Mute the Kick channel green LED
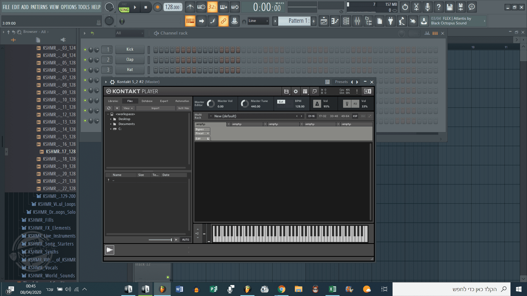The image size is (527, 296). pyautogui.click(x=85, y=50)
